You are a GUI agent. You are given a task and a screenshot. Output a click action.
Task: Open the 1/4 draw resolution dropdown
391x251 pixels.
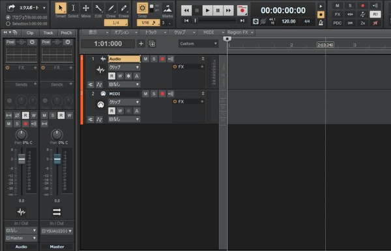(116, 23)
